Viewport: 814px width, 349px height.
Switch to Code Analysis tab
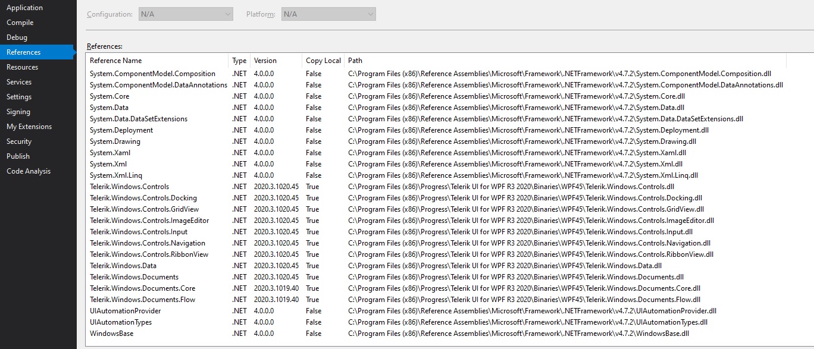click(29, 171)
